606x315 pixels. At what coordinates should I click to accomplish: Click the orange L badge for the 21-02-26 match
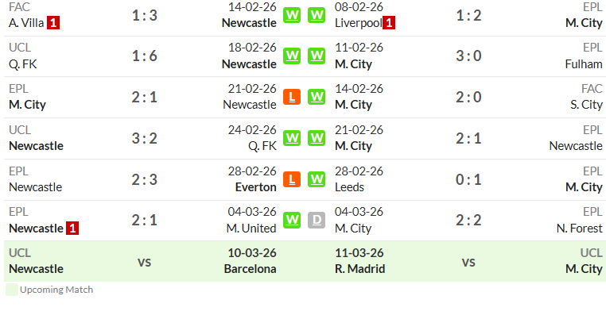point(292,97)
